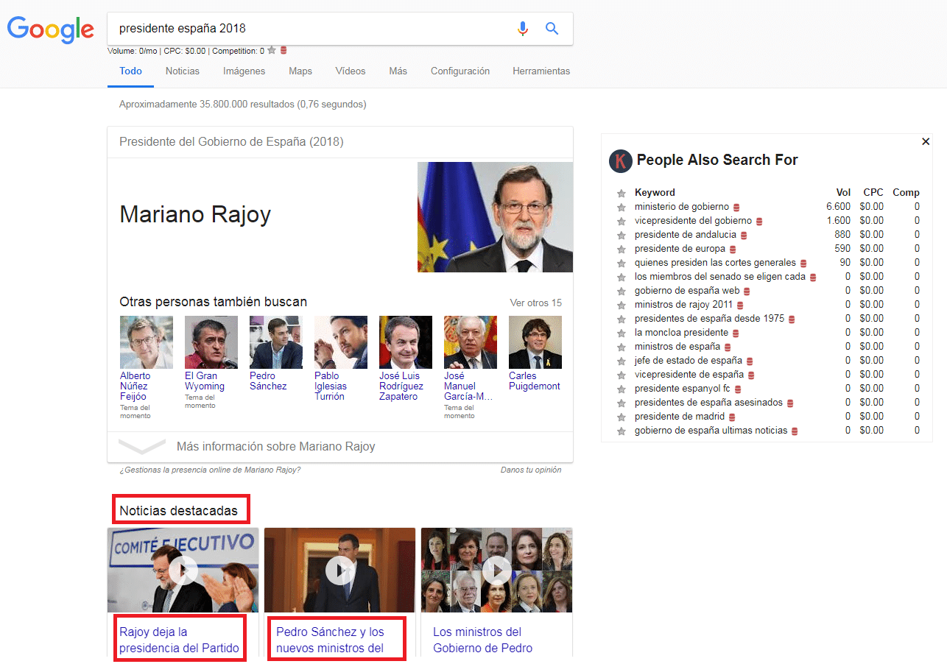
Task: Star the keyword ministros de rajoy 2011
Action: [622, 305]
